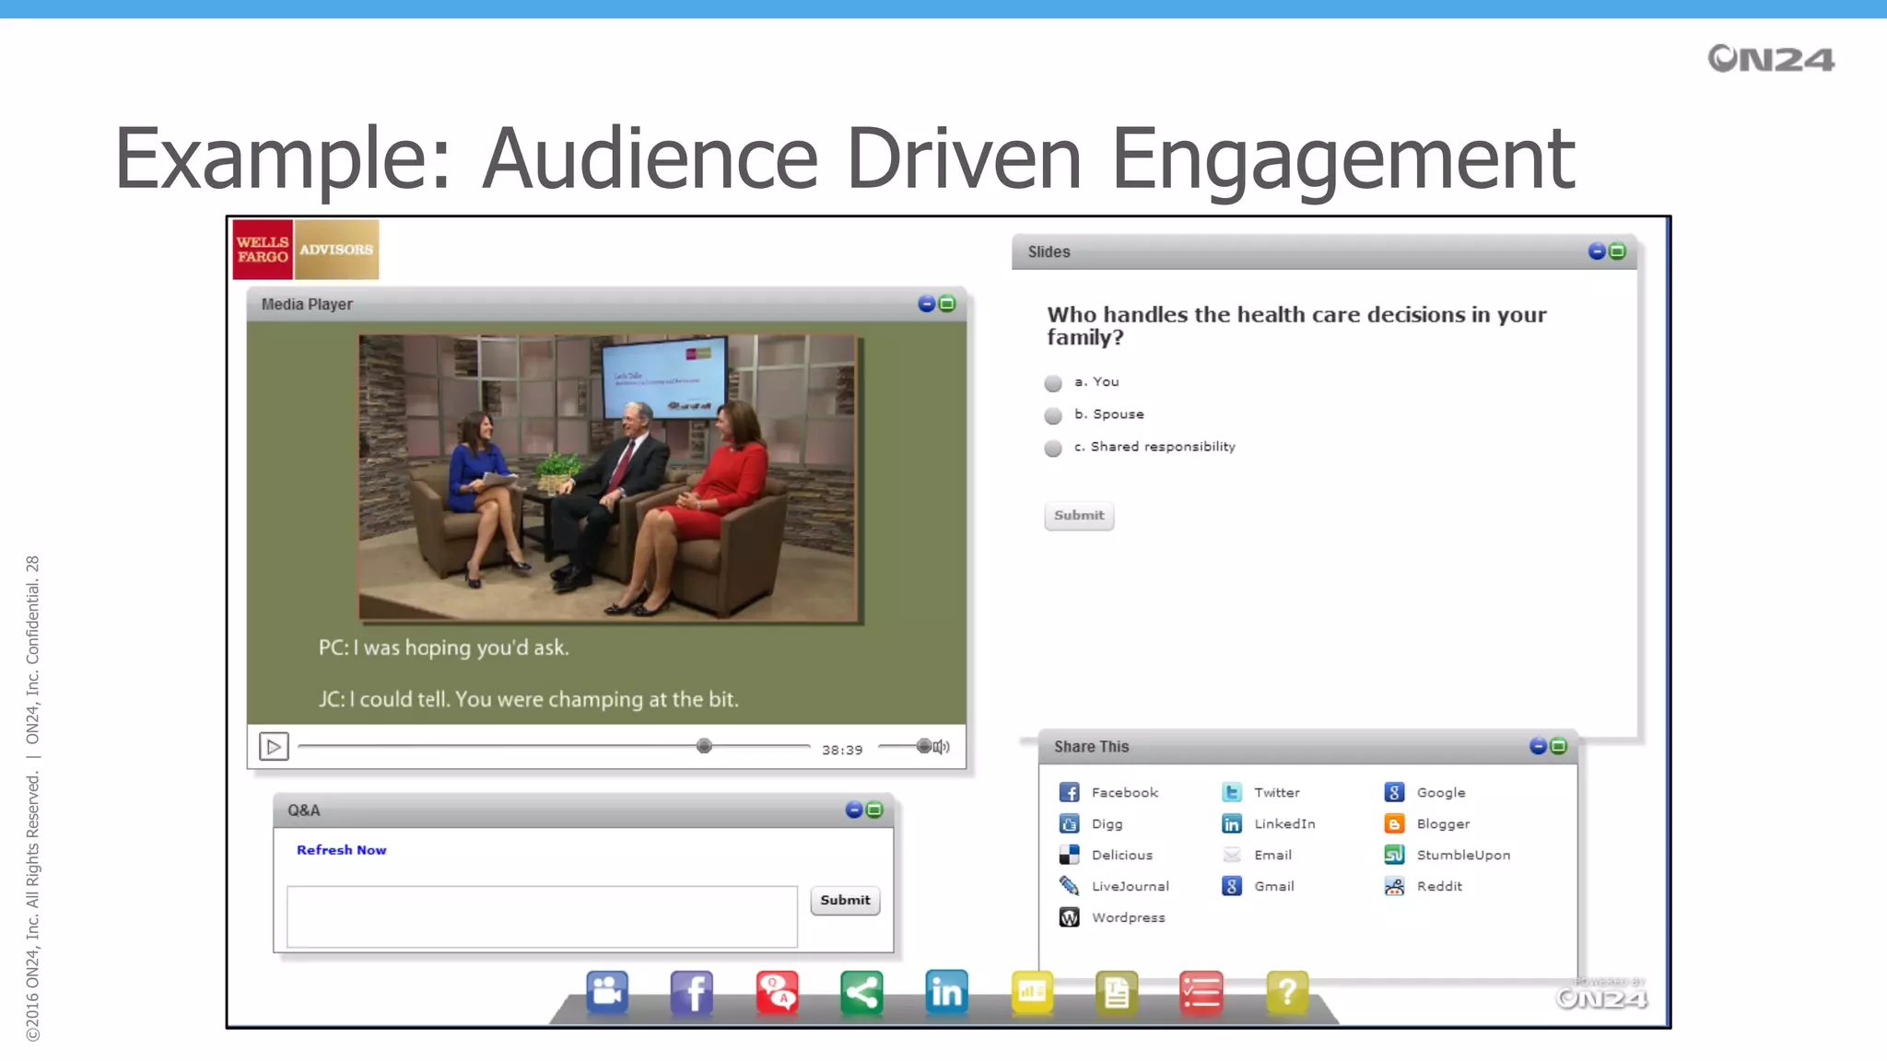Share via LiveJournal in Share This
1887x1061 pixels.
(x=1114, y=886)
